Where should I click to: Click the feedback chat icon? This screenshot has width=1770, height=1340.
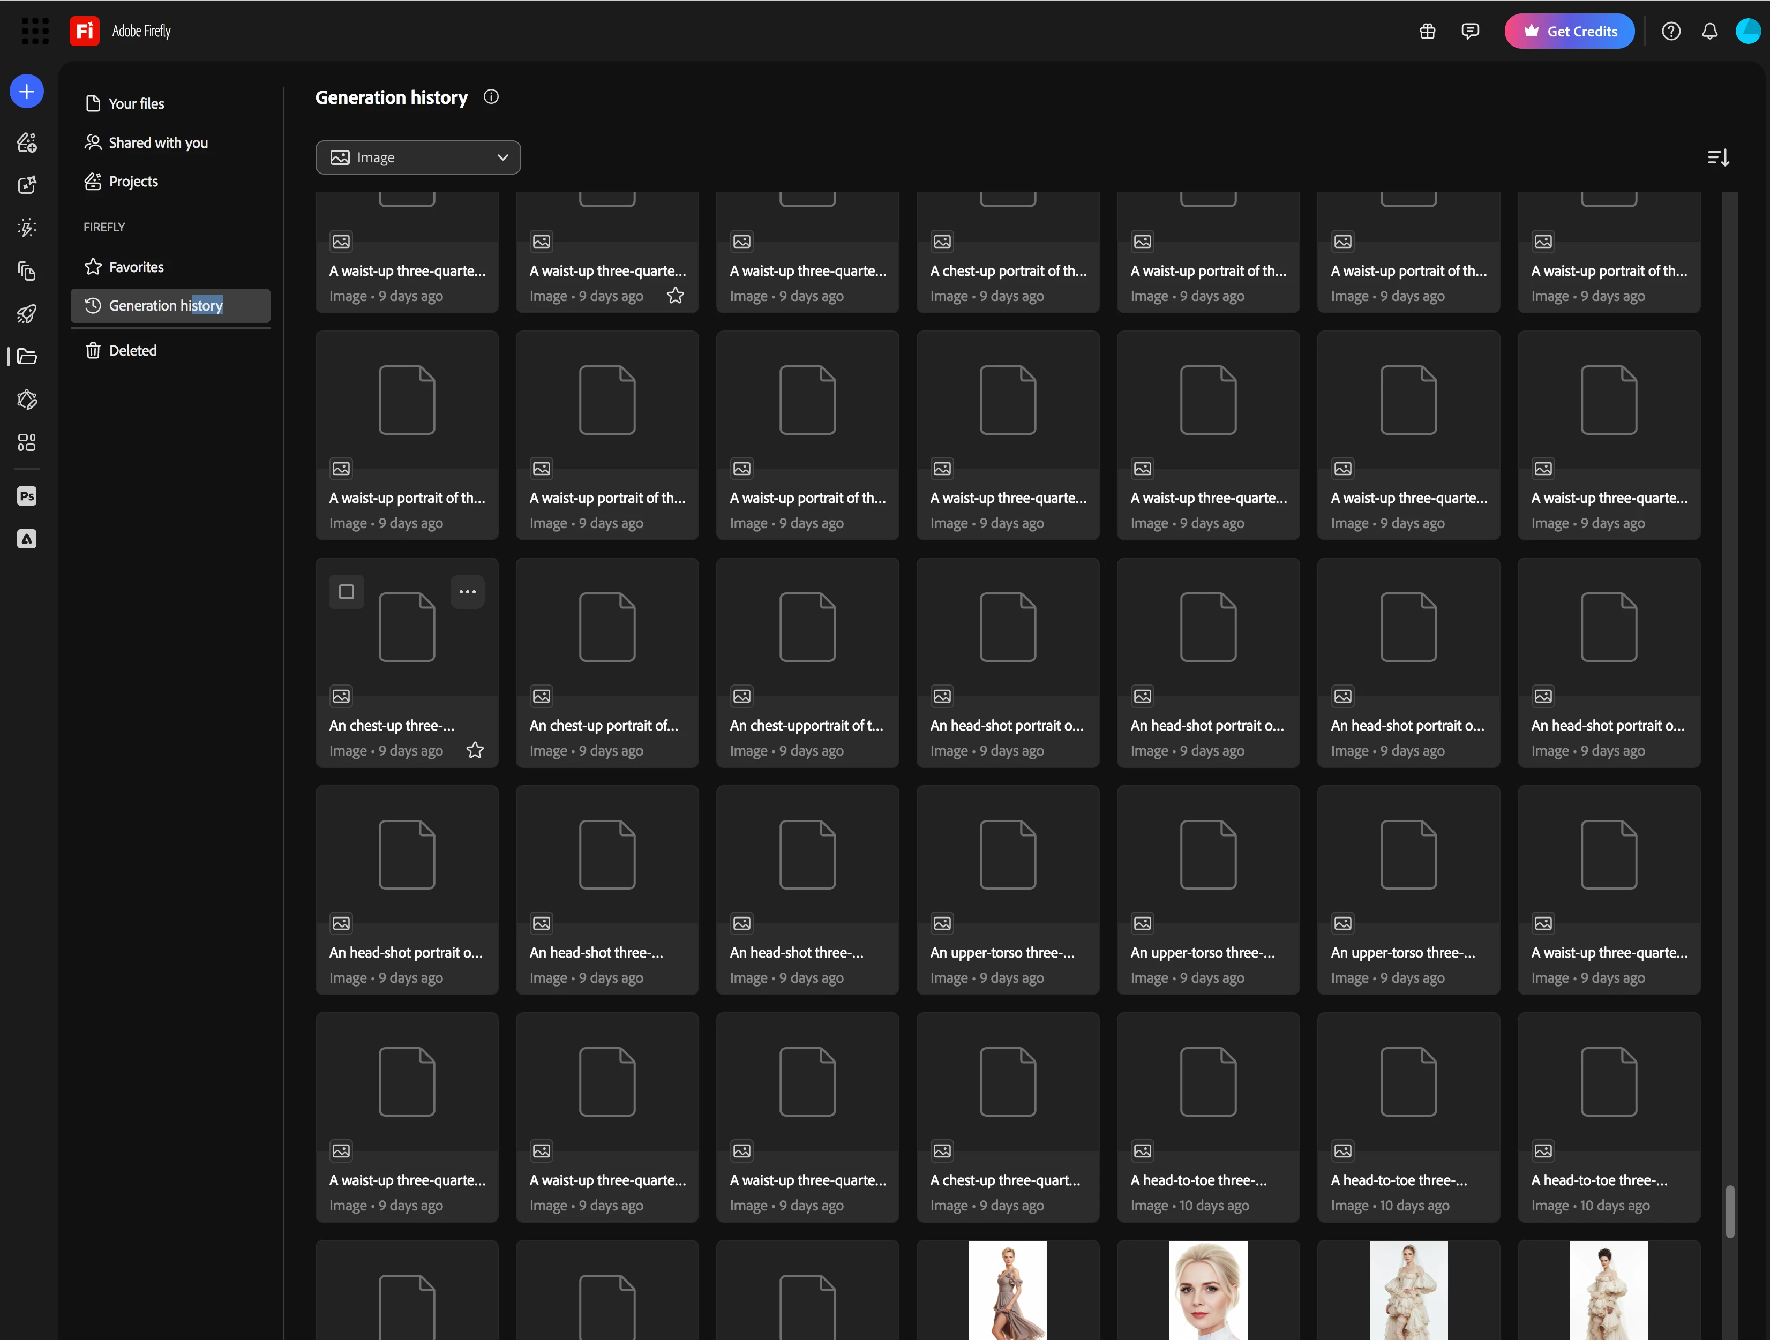click(1470, 31)
